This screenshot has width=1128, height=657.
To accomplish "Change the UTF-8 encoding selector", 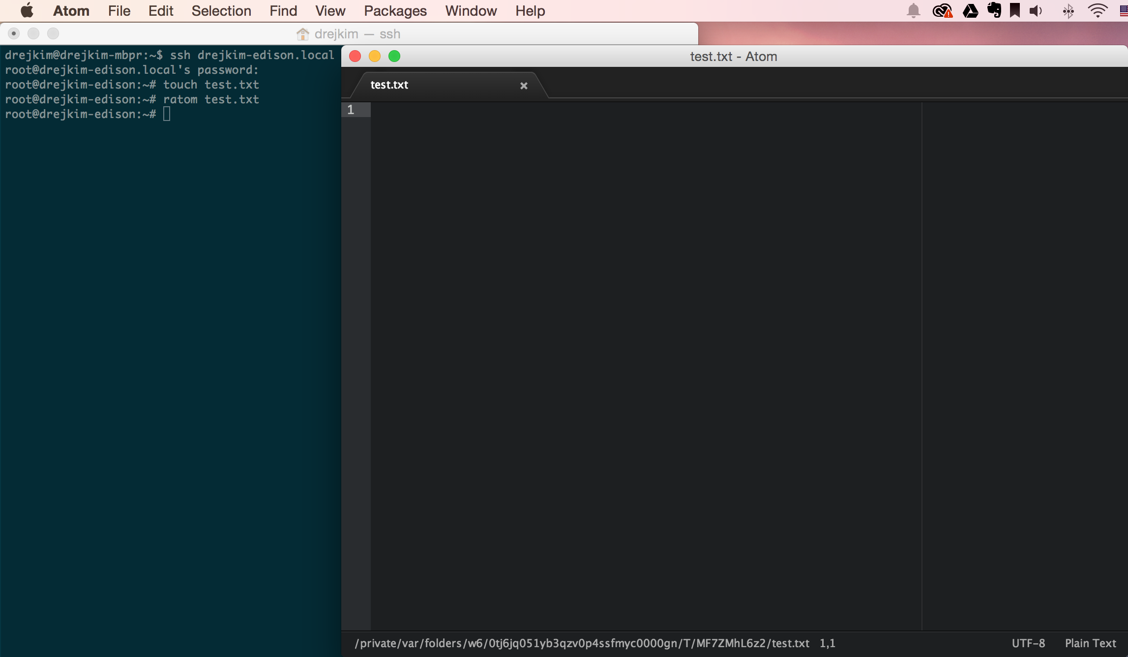I will pos(1028,643).
